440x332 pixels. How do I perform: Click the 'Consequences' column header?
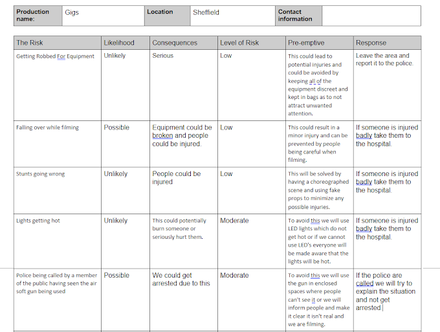(x=184, y=43)
